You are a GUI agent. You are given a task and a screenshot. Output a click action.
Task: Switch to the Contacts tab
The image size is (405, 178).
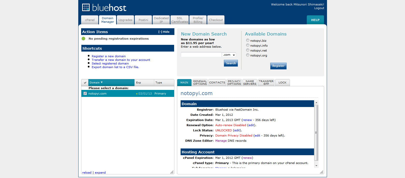coord(217,83)
